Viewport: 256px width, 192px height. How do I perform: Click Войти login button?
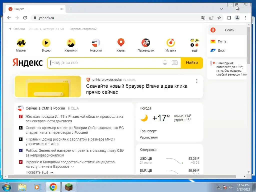[x=227, y=30]
